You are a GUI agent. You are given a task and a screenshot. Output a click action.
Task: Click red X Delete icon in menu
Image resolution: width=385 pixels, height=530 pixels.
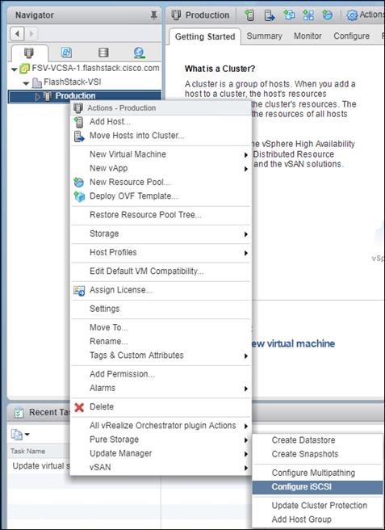[79, 408]
